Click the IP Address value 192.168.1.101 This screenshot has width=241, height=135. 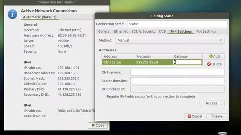coord(69,67)
